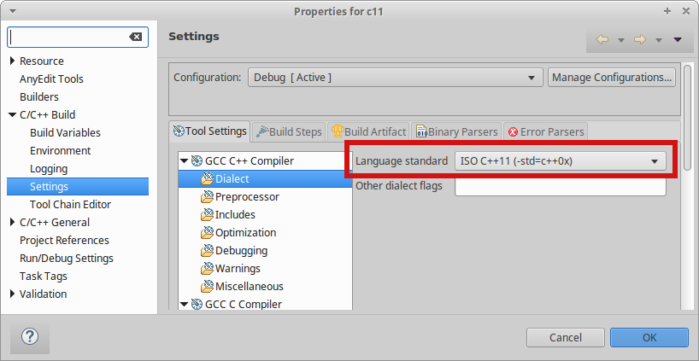The width and height of the screenshot is (699, 361).
Task: Click the Other dialect flags input field
Action: click(560, 186)
